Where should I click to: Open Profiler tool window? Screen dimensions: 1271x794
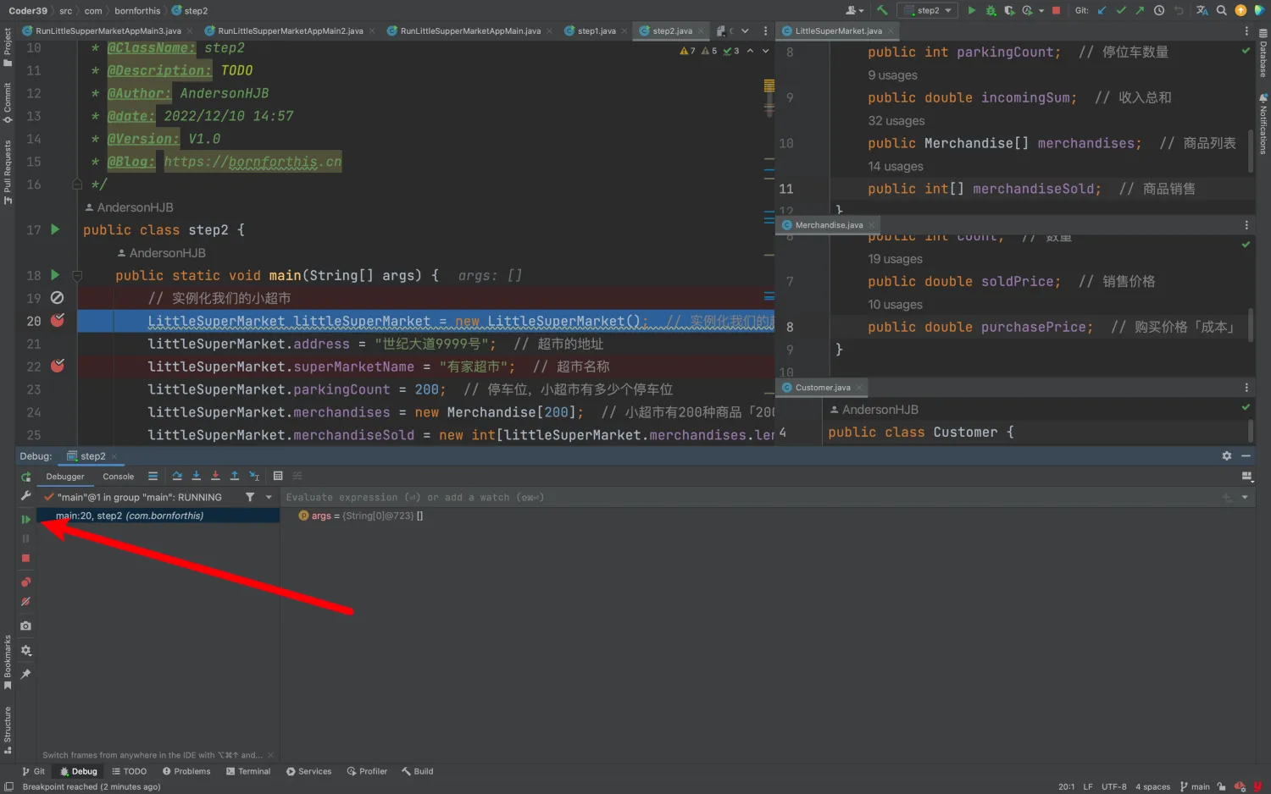(x=367, y=771)
